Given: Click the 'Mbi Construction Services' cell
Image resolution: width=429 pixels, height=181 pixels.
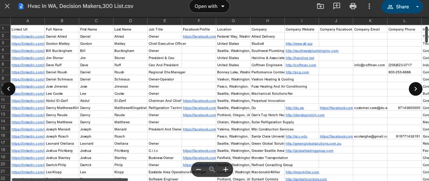Looking at the screenshot, I should (272, 129).
